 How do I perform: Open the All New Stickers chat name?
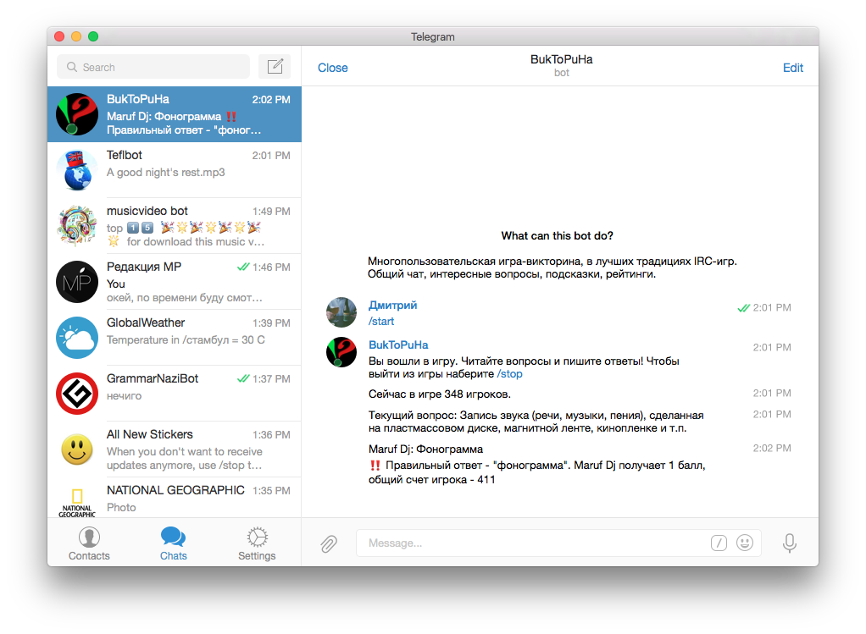point(150,434)
